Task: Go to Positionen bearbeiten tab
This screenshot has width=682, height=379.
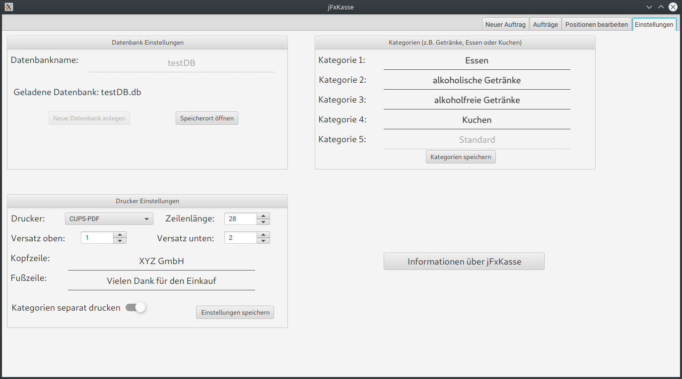Action: point(596,24)
